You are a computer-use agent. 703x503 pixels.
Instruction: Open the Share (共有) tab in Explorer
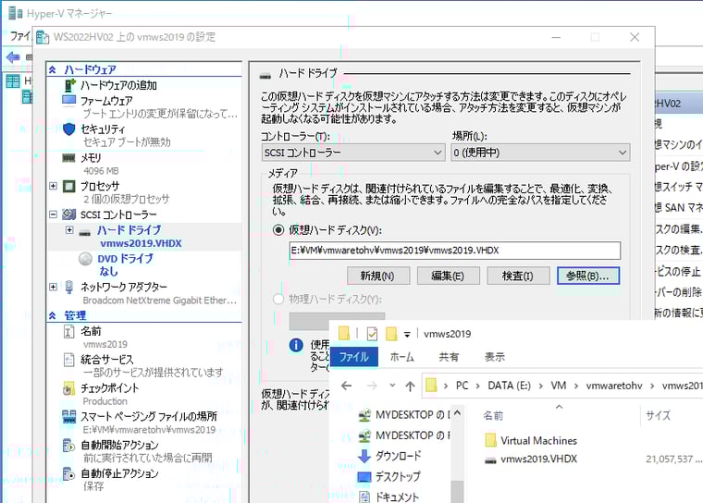tap(449, 357)
